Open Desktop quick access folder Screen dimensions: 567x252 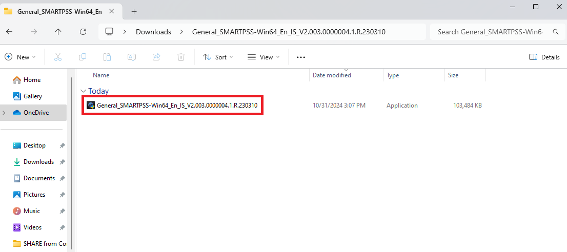click(34, 145)
